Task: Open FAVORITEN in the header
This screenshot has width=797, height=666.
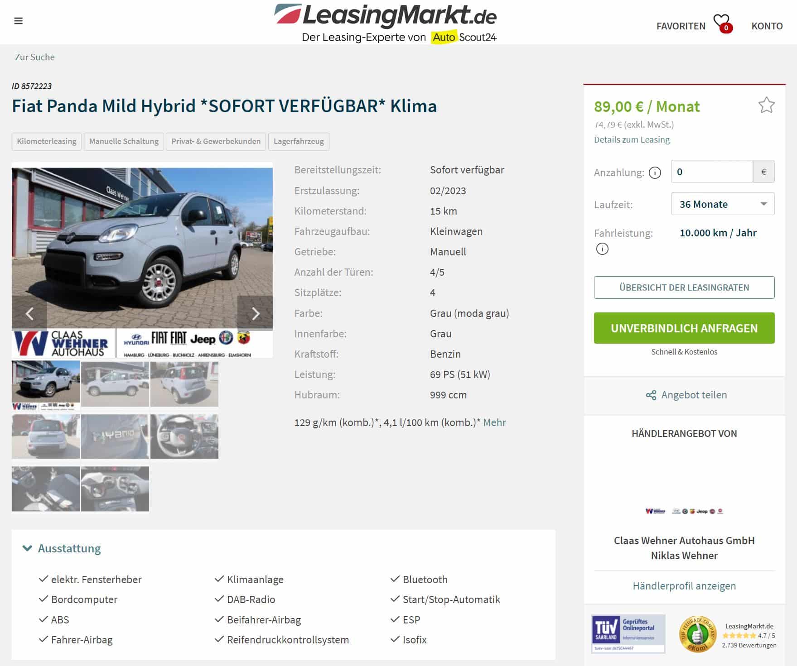Action: [681, 26]
